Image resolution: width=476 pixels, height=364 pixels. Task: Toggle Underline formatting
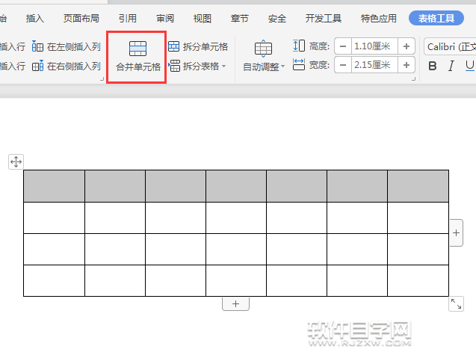(469, 66)
